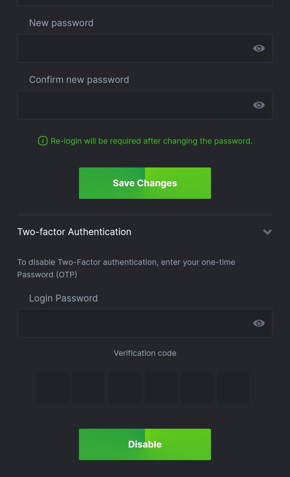Select the third verification code box
The image size is (290, 477).
click(125, 387)
